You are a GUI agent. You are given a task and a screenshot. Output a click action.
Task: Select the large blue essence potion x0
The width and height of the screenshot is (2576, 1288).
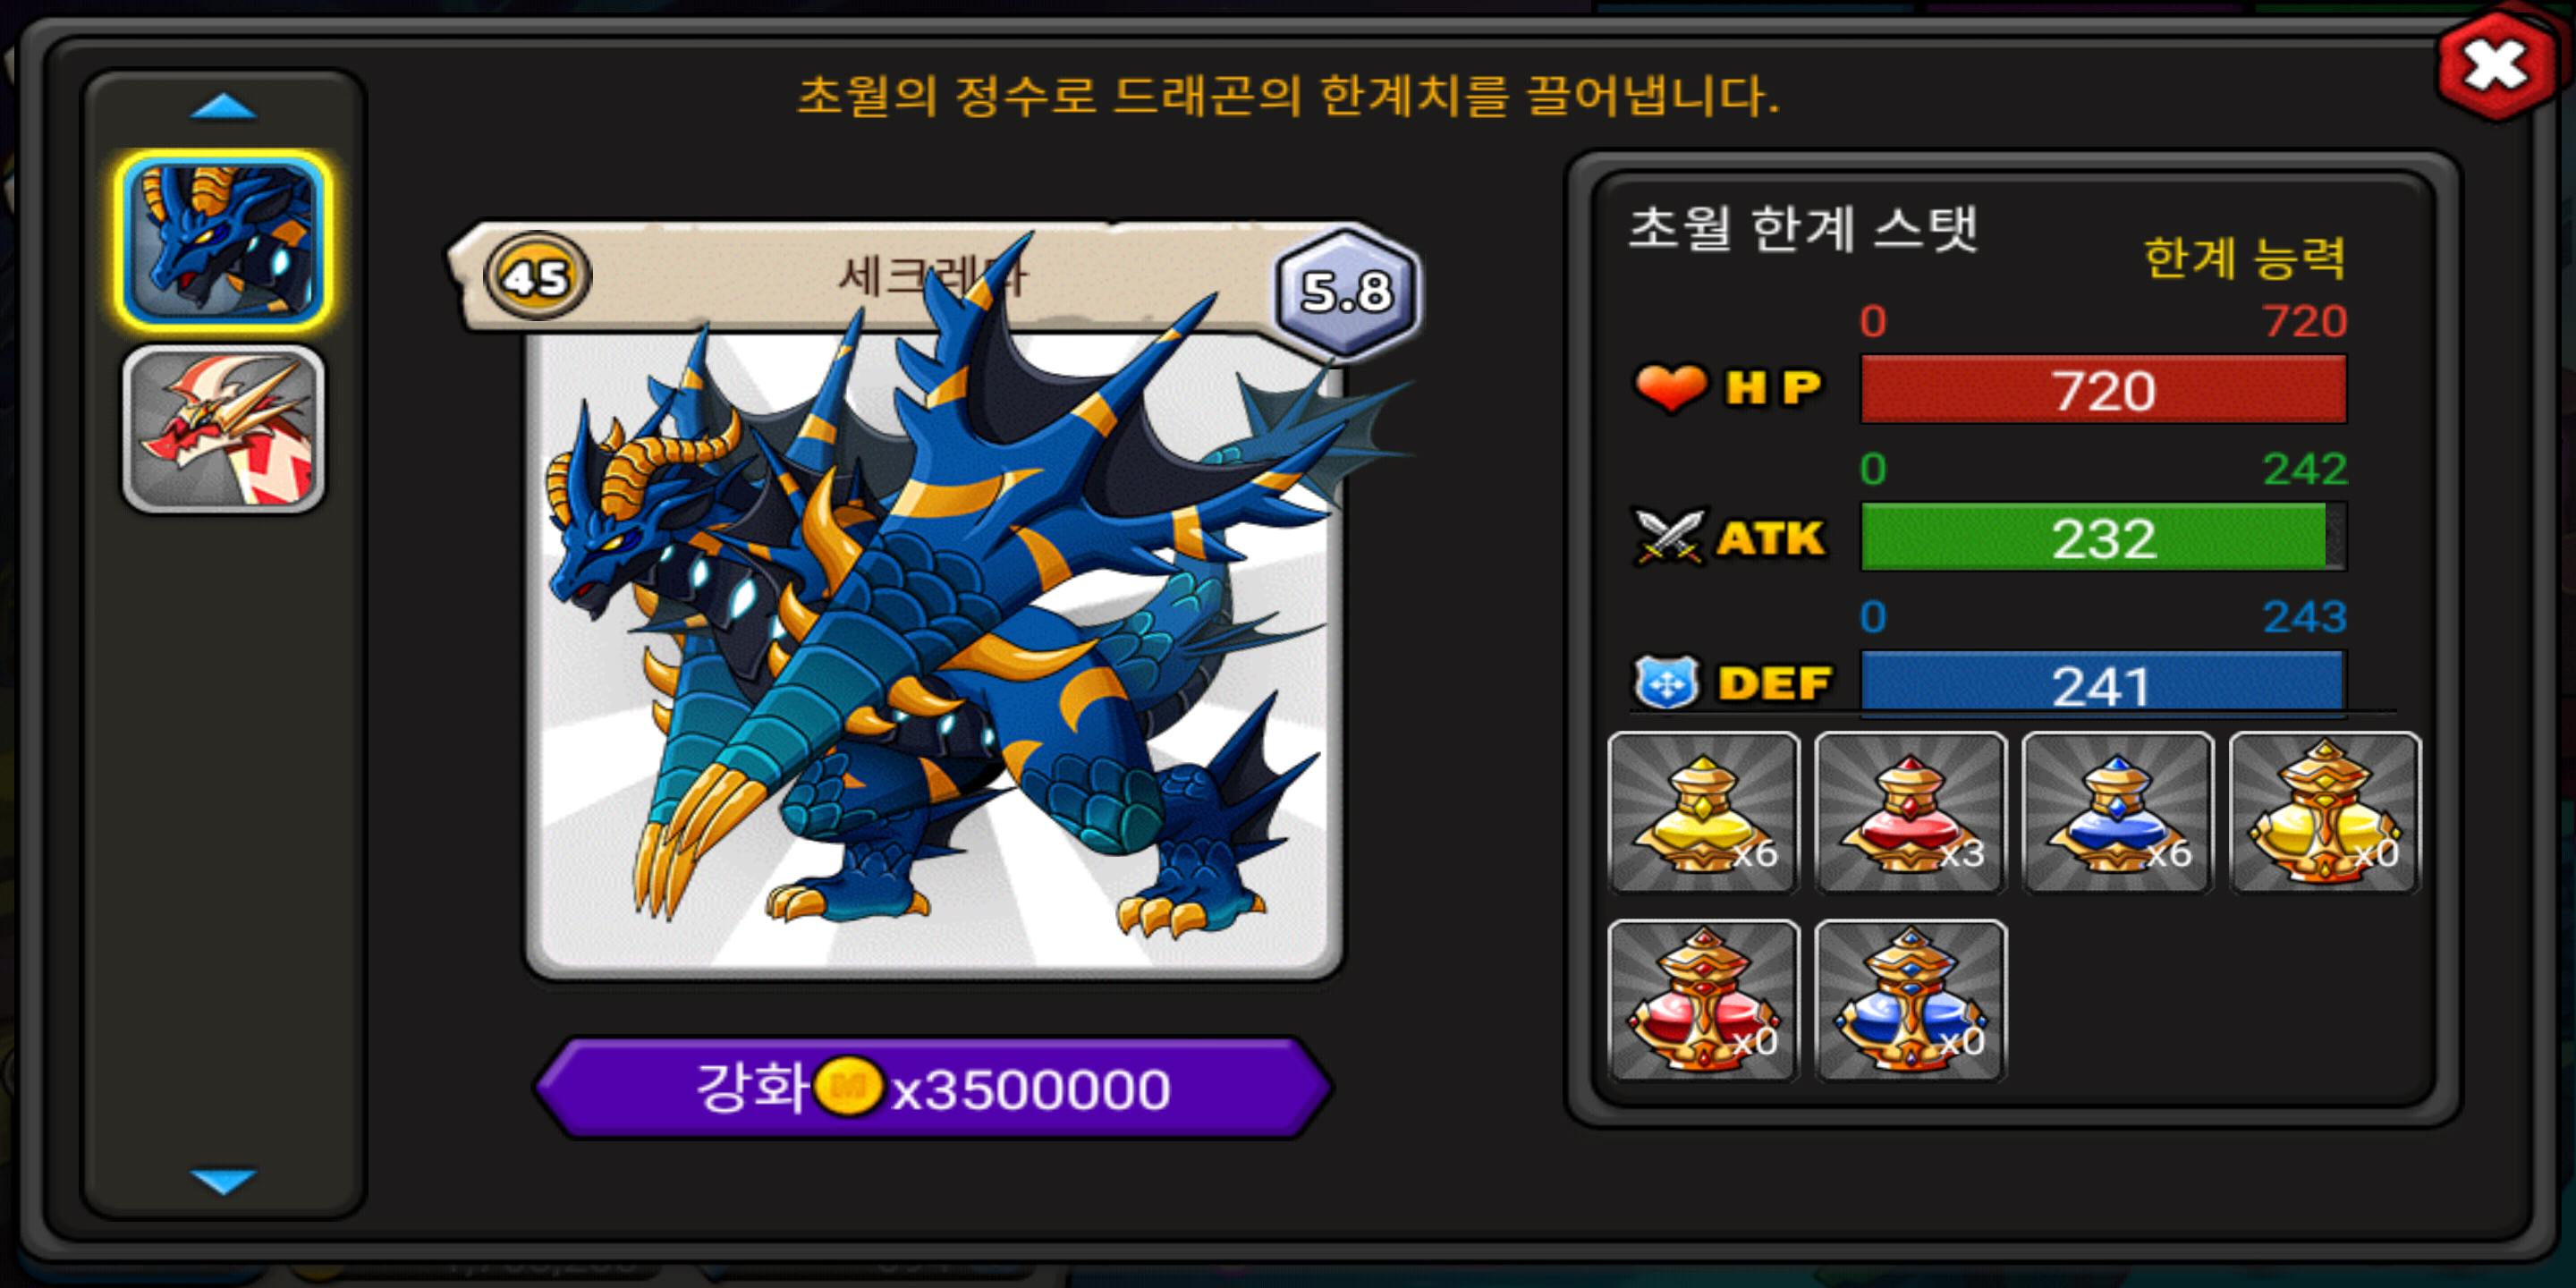1910,1000
